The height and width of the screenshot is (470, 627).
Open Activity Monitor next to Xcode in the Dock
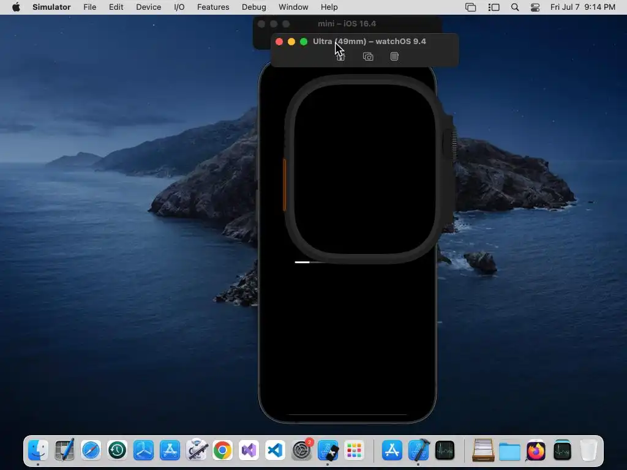(x=445, y=450)
